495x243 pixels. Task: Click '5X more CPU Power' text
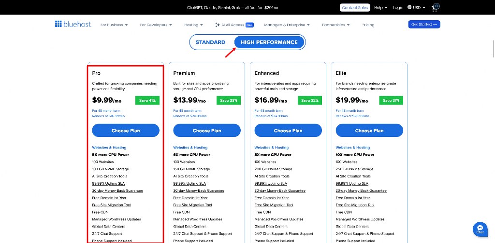click(x=111, y=155)
